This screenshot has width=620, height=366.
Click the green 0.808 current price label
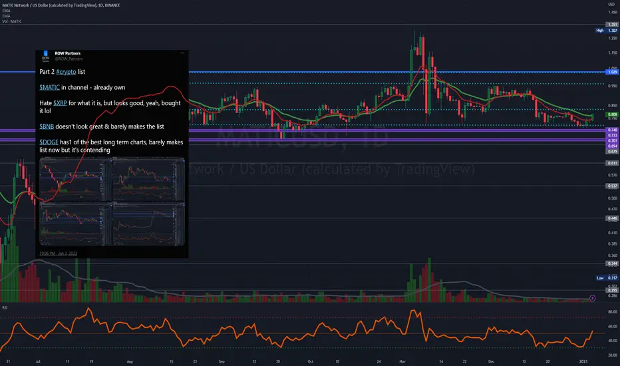tap(612, 114)
